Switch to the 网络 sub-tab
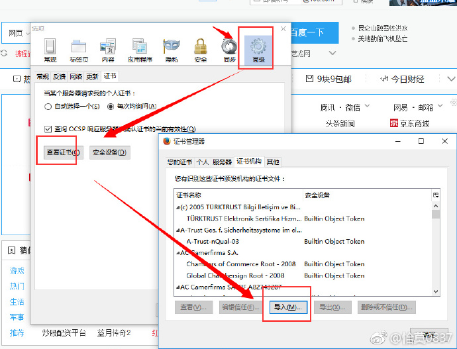 click(x=76, y=77)
